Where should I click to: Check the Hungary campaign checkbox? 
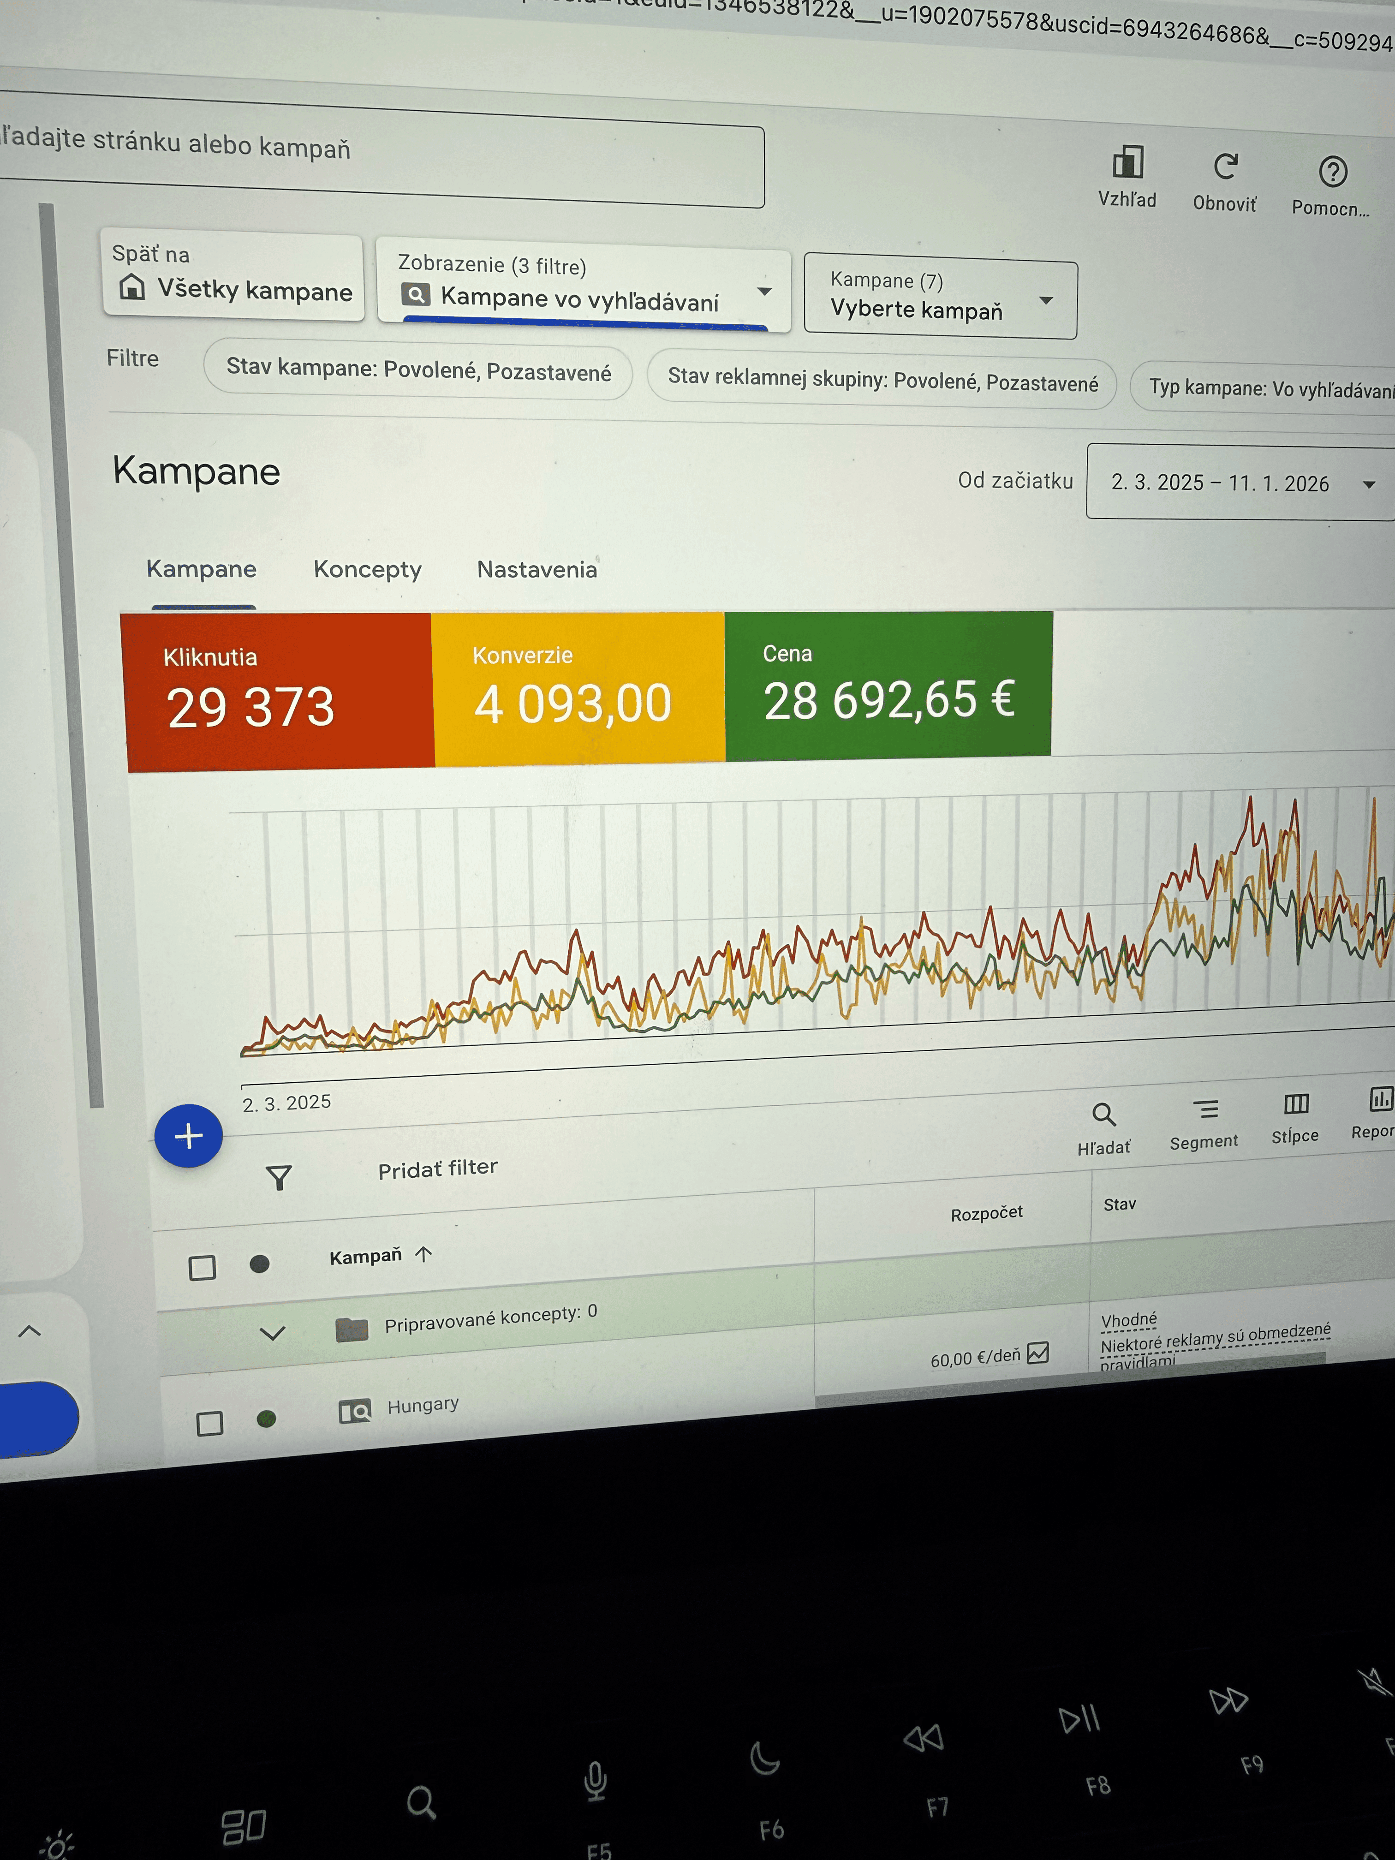(x=209, y=1424)
